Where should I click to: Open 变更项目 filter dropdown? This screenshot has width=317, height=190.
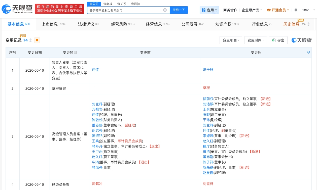(x=231, y=40)
